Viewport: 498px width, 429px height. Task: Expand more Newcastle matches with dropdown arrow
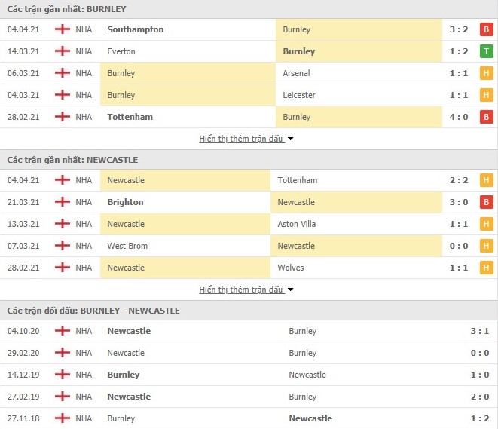[x=291, y=290]
